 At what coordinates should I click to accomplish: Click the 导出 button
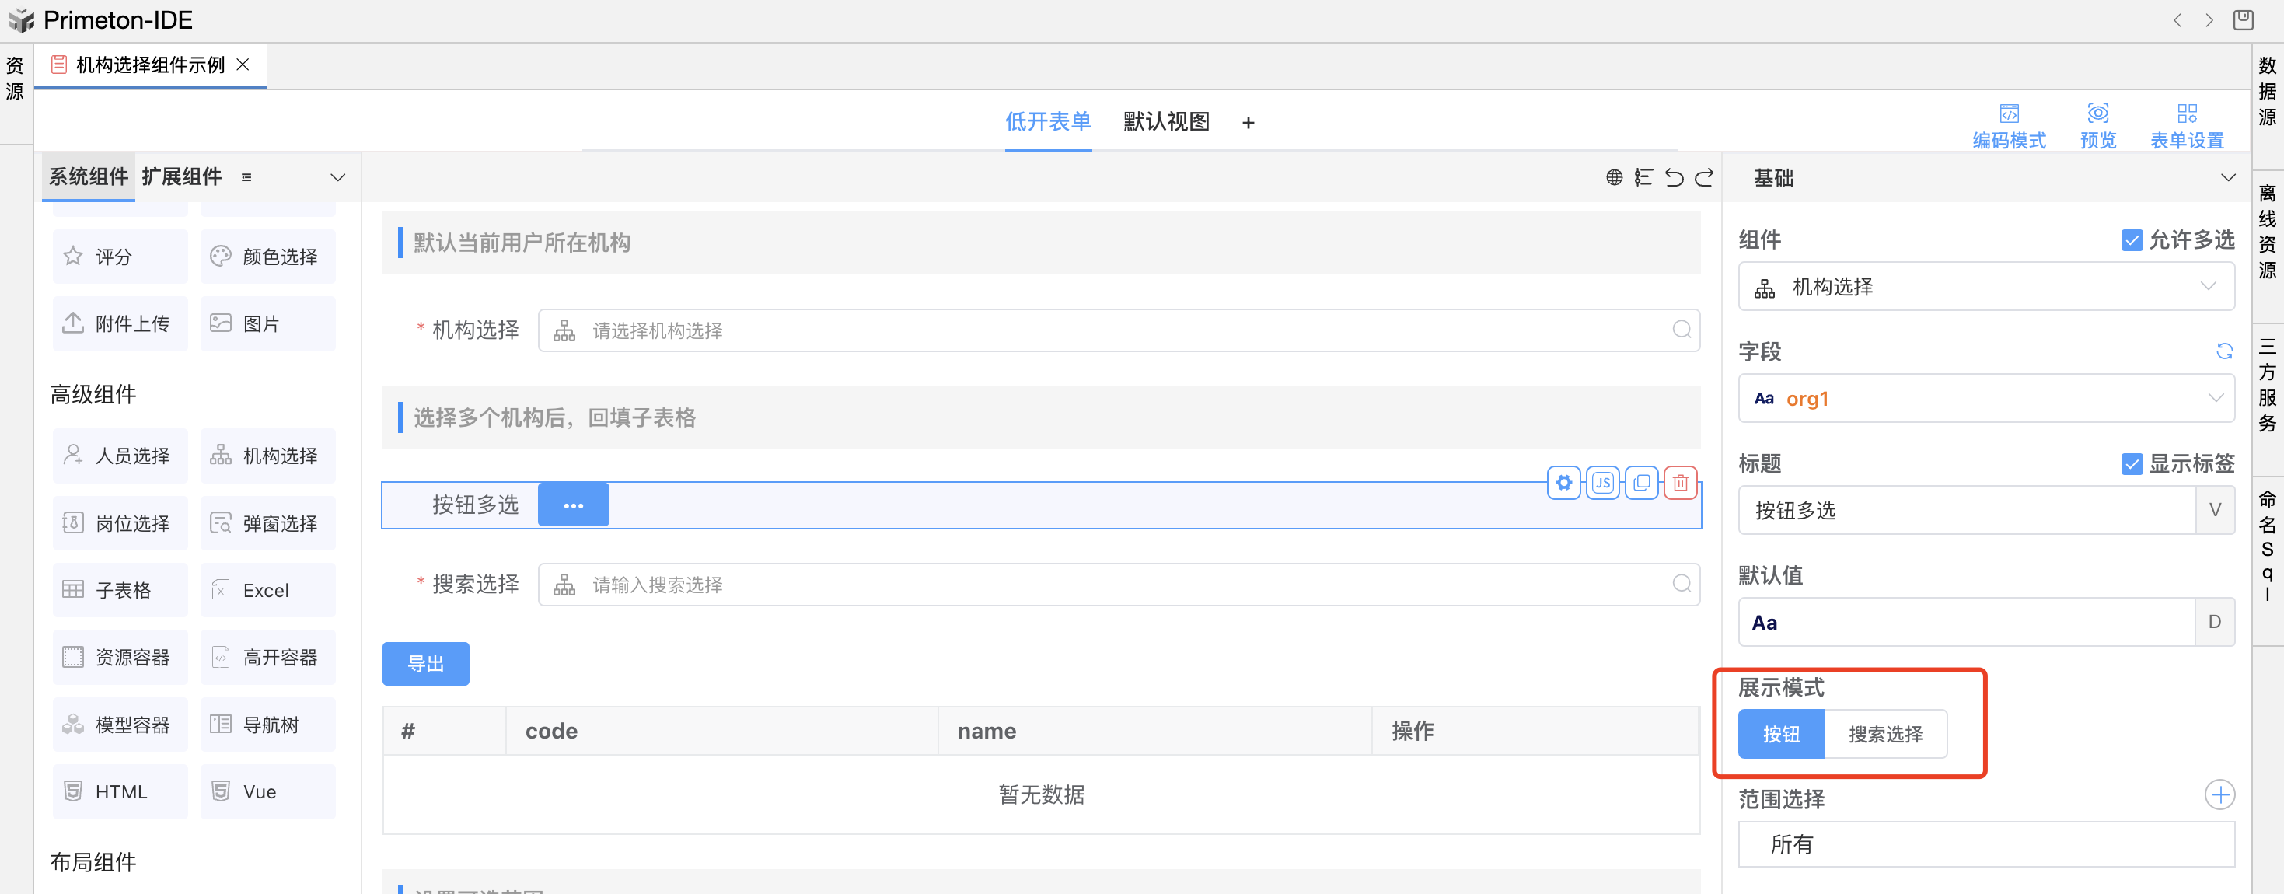[x=424, y=663]
